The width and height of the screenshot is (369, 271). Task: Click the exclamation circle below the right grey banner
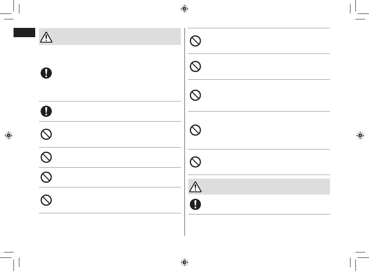point(195,204)
